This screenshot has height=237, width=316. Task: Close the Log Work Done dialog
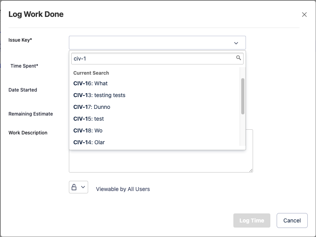(x=304, y=15)
